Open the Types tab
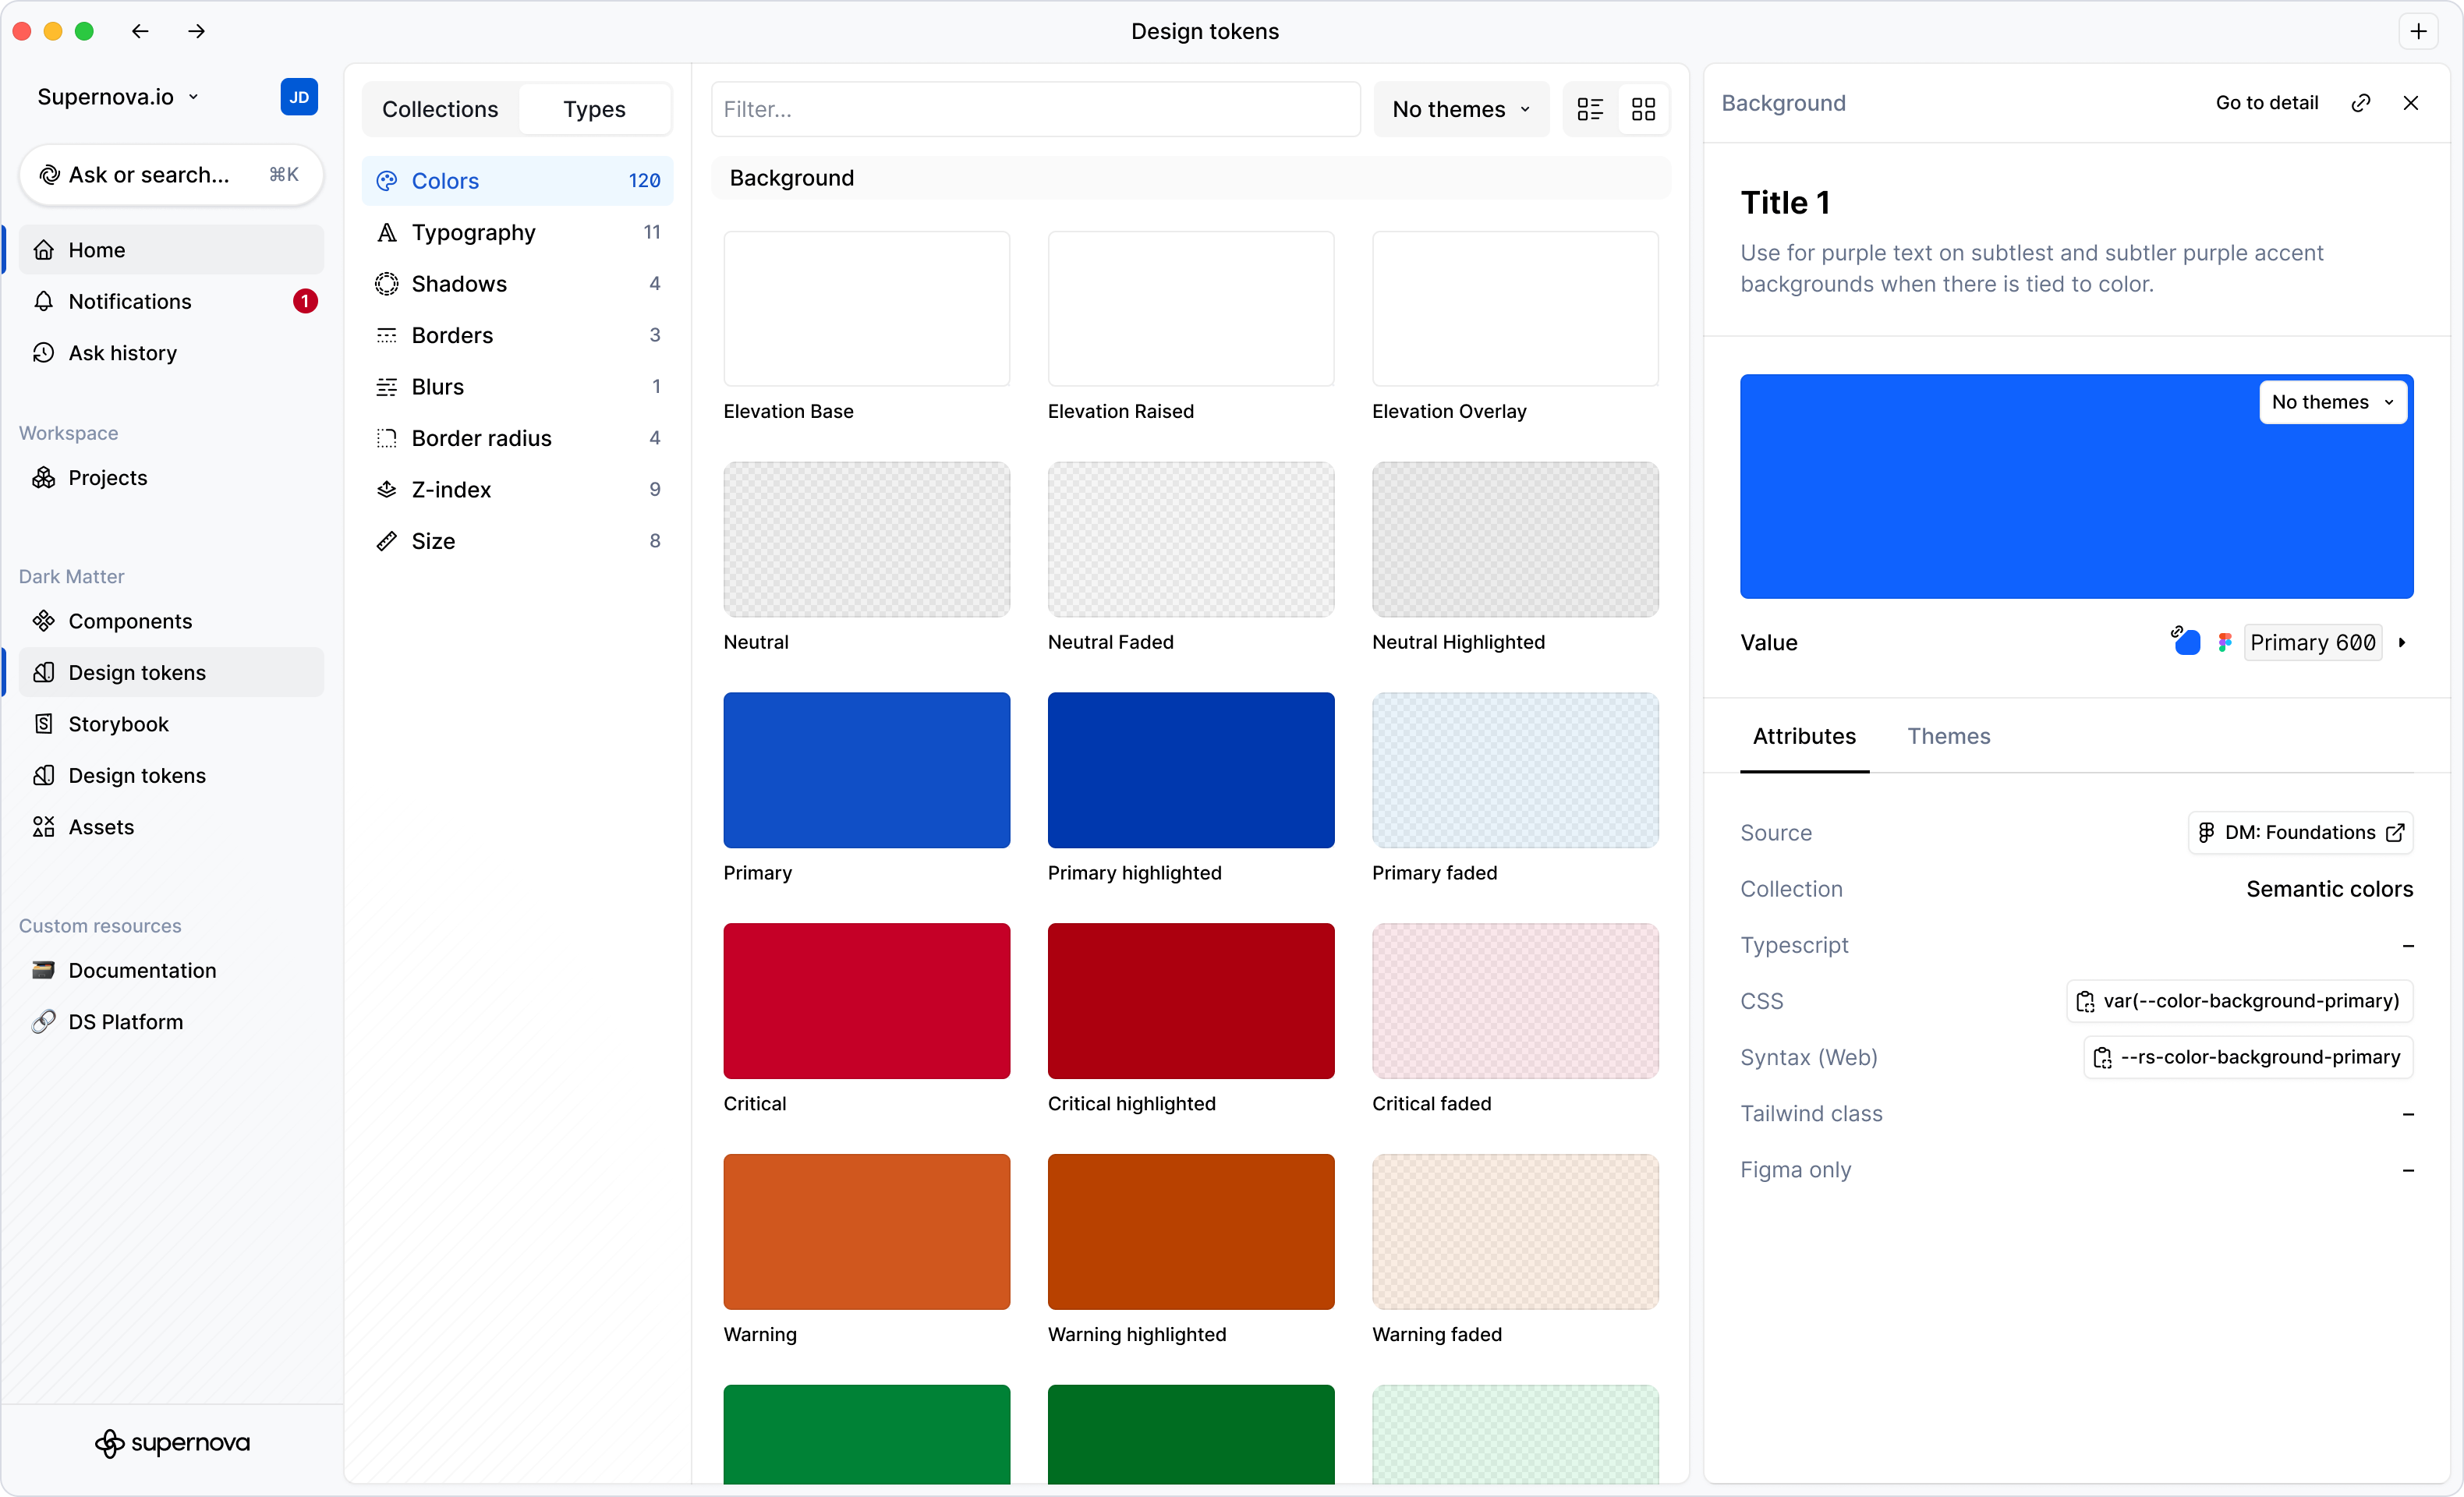 coord(594,109)
